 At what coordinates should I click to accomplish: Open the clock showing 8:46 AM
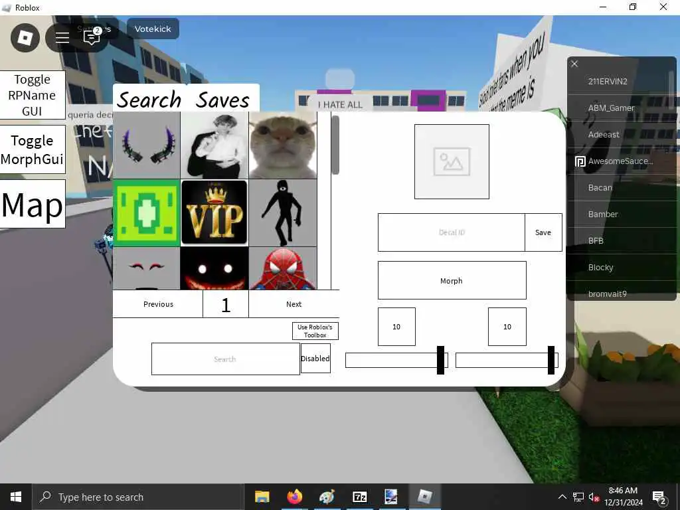[x=623, y=497]
